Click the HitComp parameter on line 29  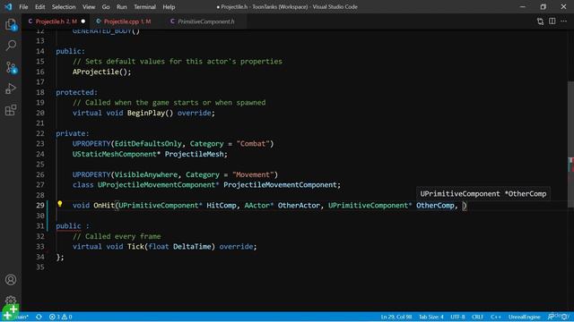222,205
